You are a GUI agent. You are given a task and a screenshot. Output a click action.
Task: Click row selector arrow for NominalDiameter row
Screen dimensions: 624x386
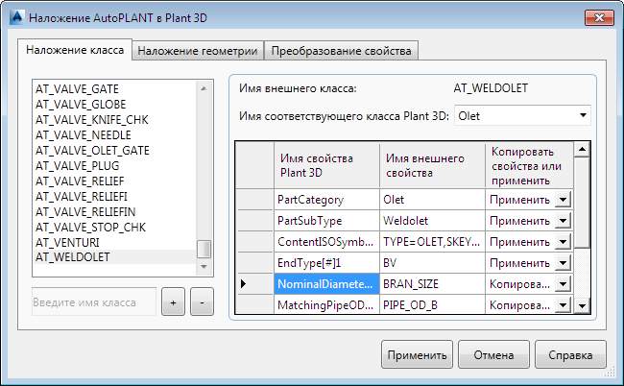click(244, 283)
